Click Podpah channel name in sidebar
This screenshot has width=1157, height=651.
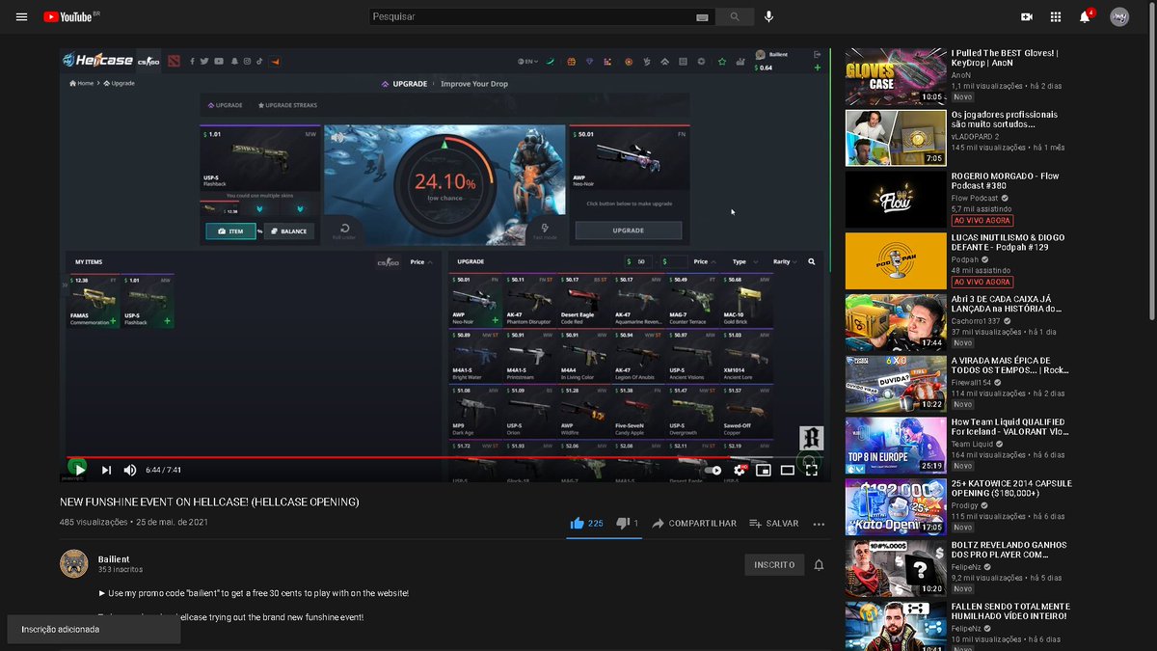[965, 259]
